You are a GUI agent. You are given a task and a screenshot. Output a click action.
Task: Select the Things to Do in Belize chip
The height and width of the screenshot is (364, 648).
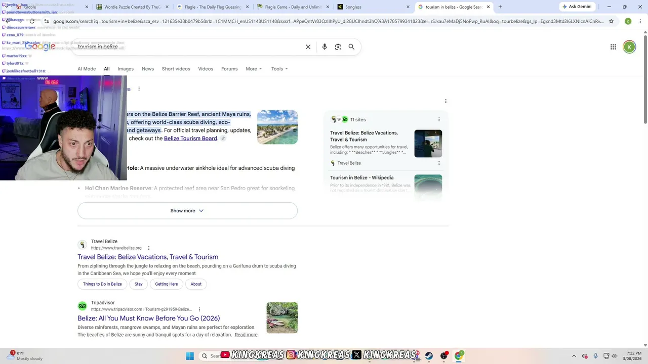click(x=102, y=284)
